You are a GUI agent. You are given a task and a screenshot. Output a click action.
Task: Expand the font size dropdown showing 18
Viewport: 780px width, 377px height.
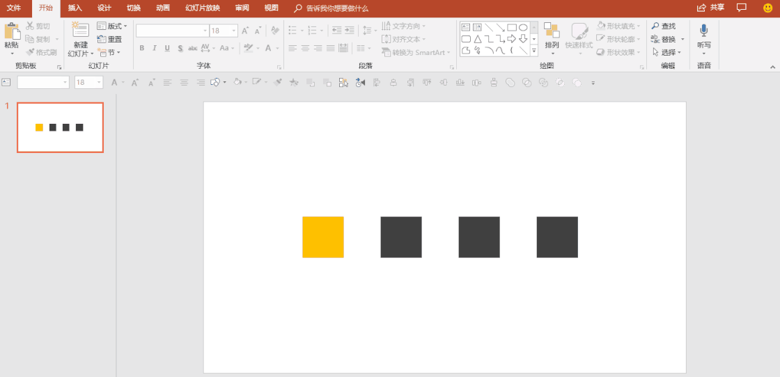pos(233,31)
